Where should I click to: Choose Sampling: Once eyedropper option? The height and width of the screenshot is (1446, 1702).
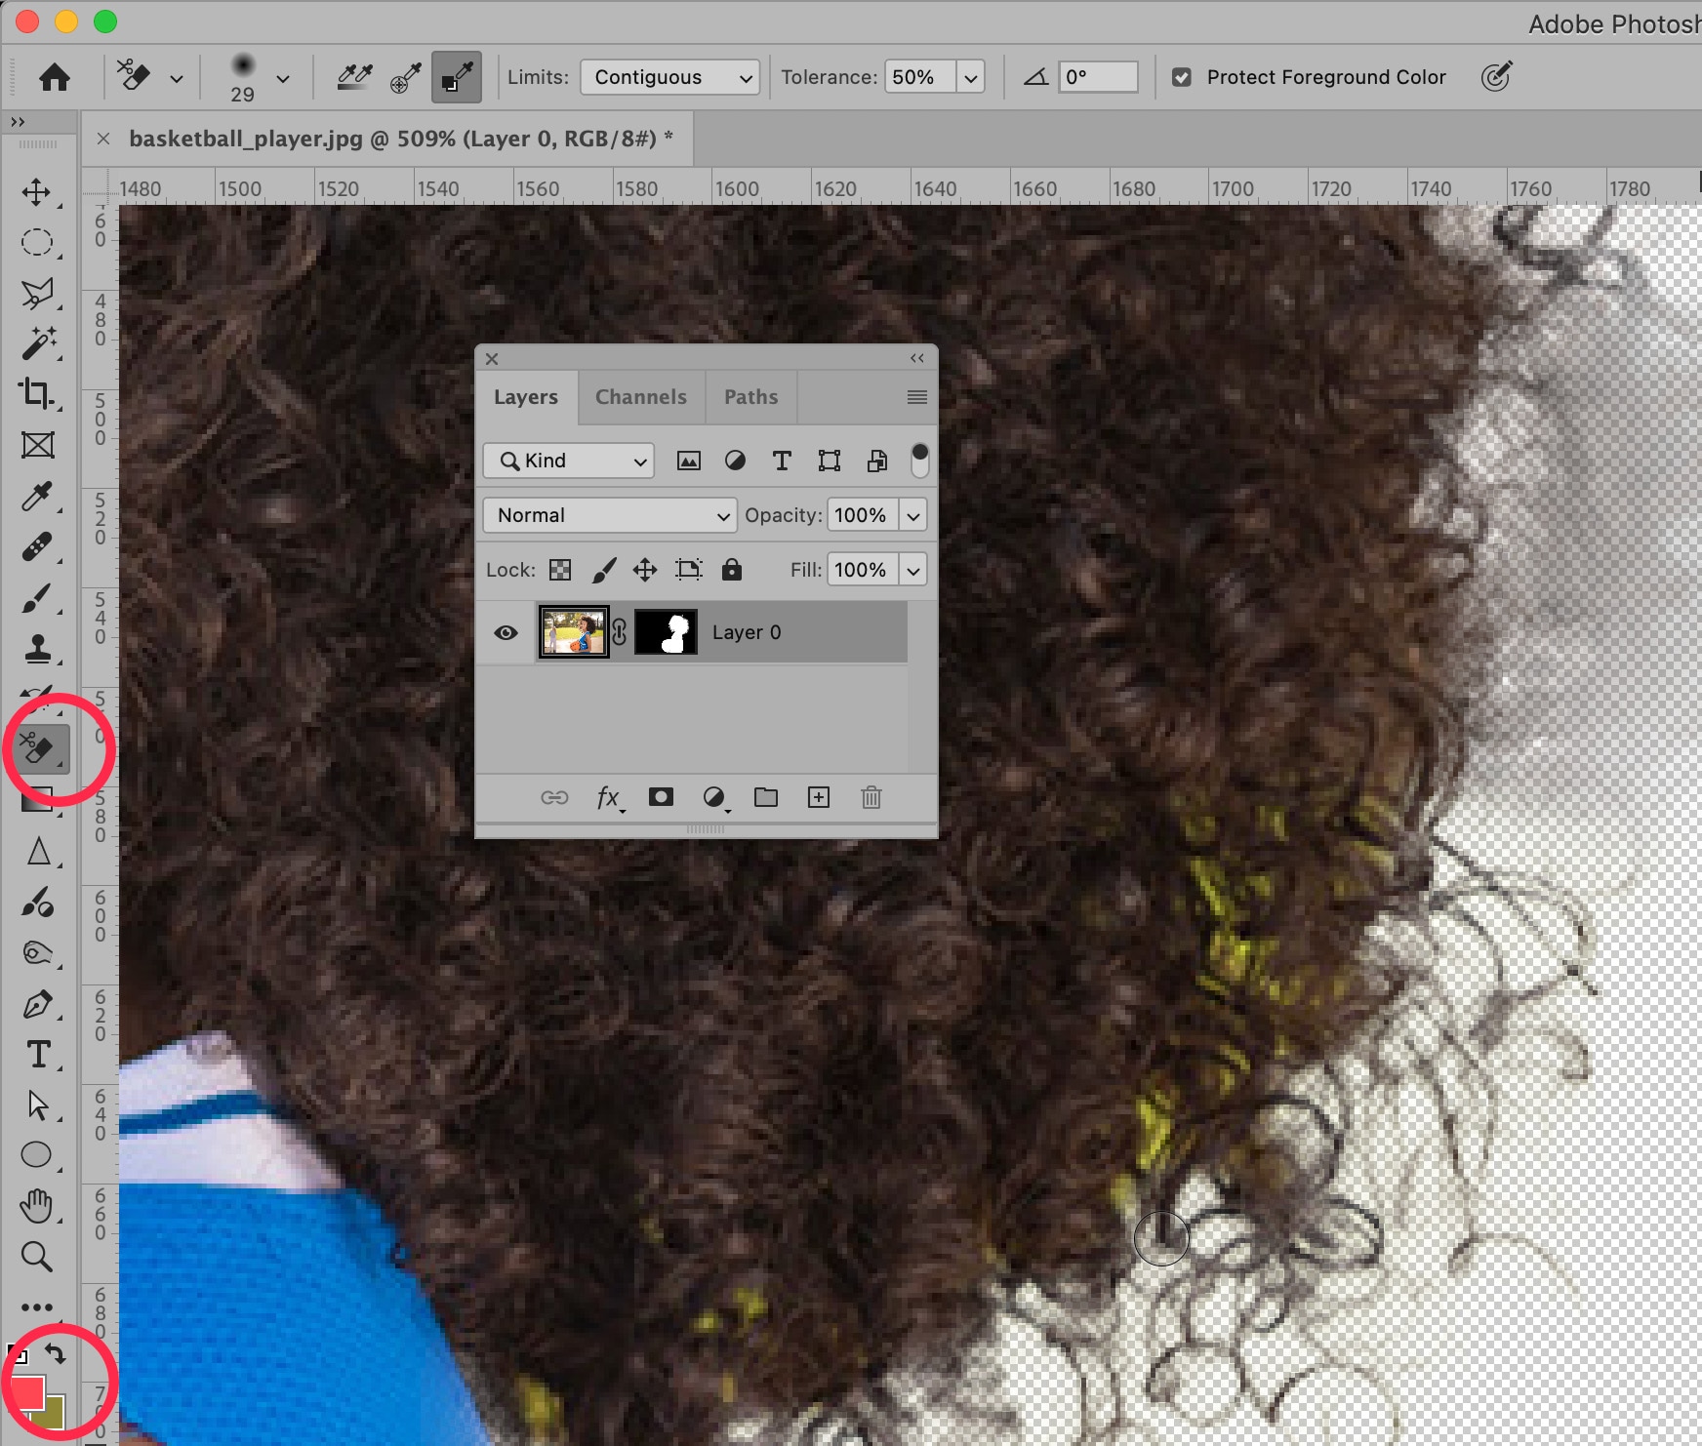click(405, 77)
